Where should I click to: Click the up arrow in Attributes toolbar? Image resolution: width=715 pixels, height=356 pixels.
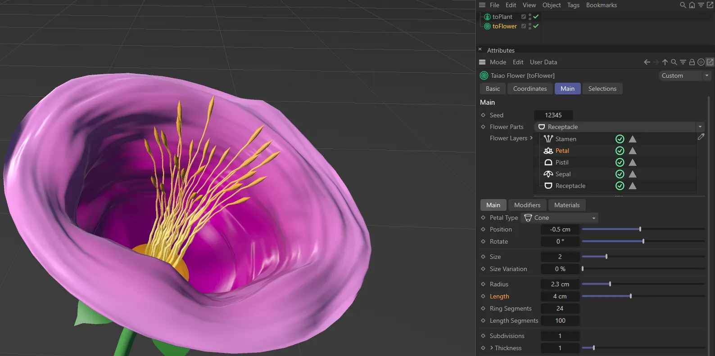(x=665, y=62)
